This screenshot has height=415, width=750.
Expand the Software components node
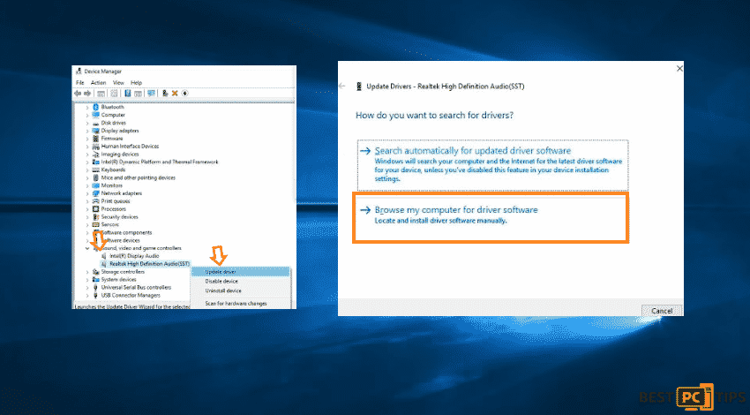coord(87,232)
